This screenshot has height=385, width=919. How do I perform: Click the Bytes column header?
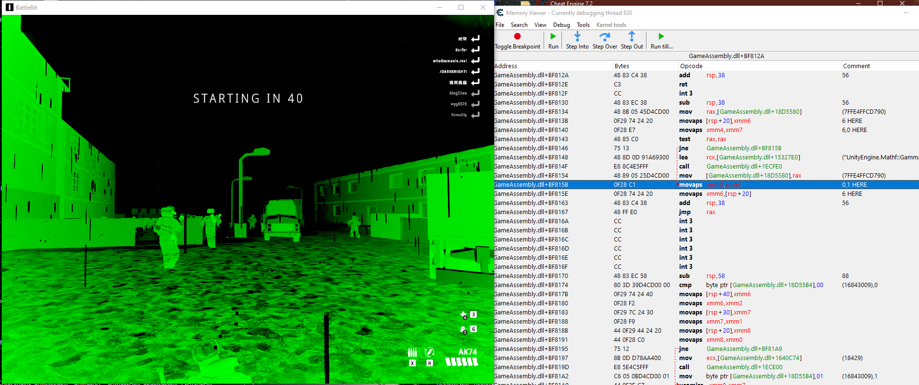tap(646, 66)
